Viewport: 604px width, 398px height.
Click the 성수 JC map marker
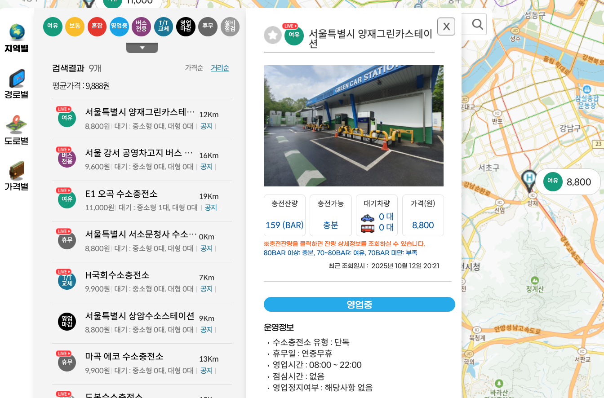click(515, 31)
